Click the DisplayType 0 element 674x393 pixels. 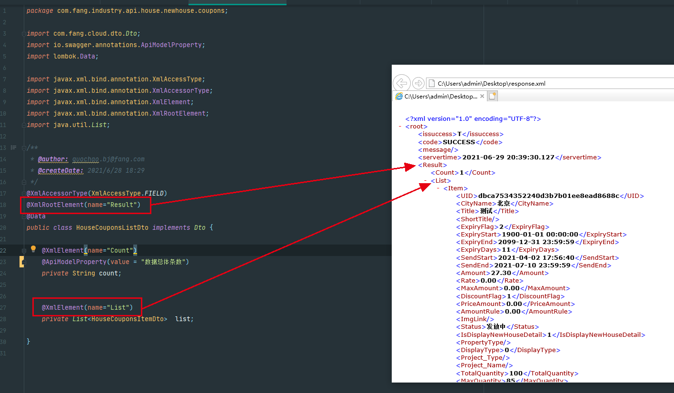pos(508,350)
